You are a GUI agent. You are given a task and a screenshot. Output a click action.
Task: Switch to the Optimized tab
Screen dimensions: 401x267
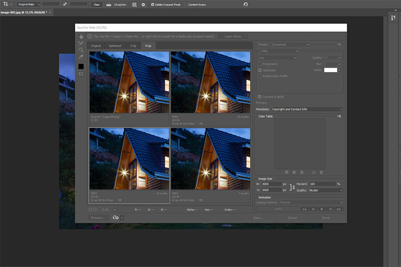pyautogui.click(x=115, y=46)
